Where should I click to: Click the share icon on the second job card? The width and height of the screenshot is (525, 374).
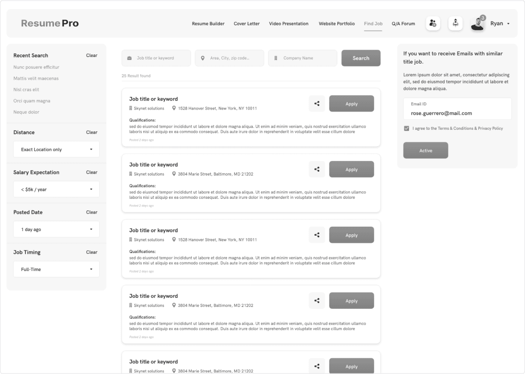pos(317,169)
